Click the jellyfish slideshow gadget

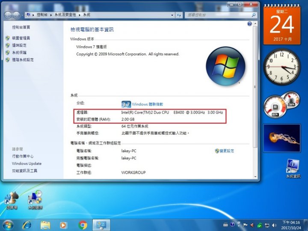tap(282, 138)
